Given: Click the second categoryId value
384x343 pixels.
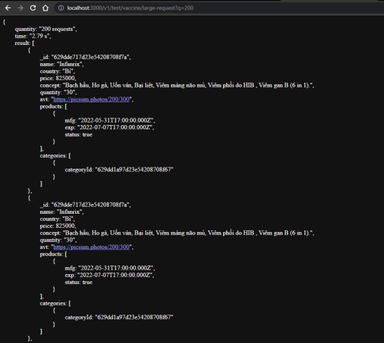Looking at the screenshot, I should pyautogui.click(x=134, y=317).
